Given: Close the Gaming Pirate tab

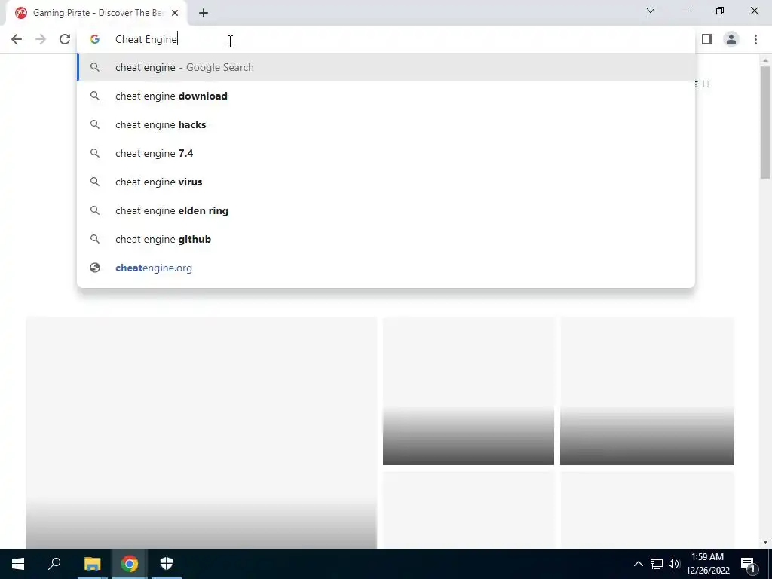Looking at the screenshot, I should 175,13.
